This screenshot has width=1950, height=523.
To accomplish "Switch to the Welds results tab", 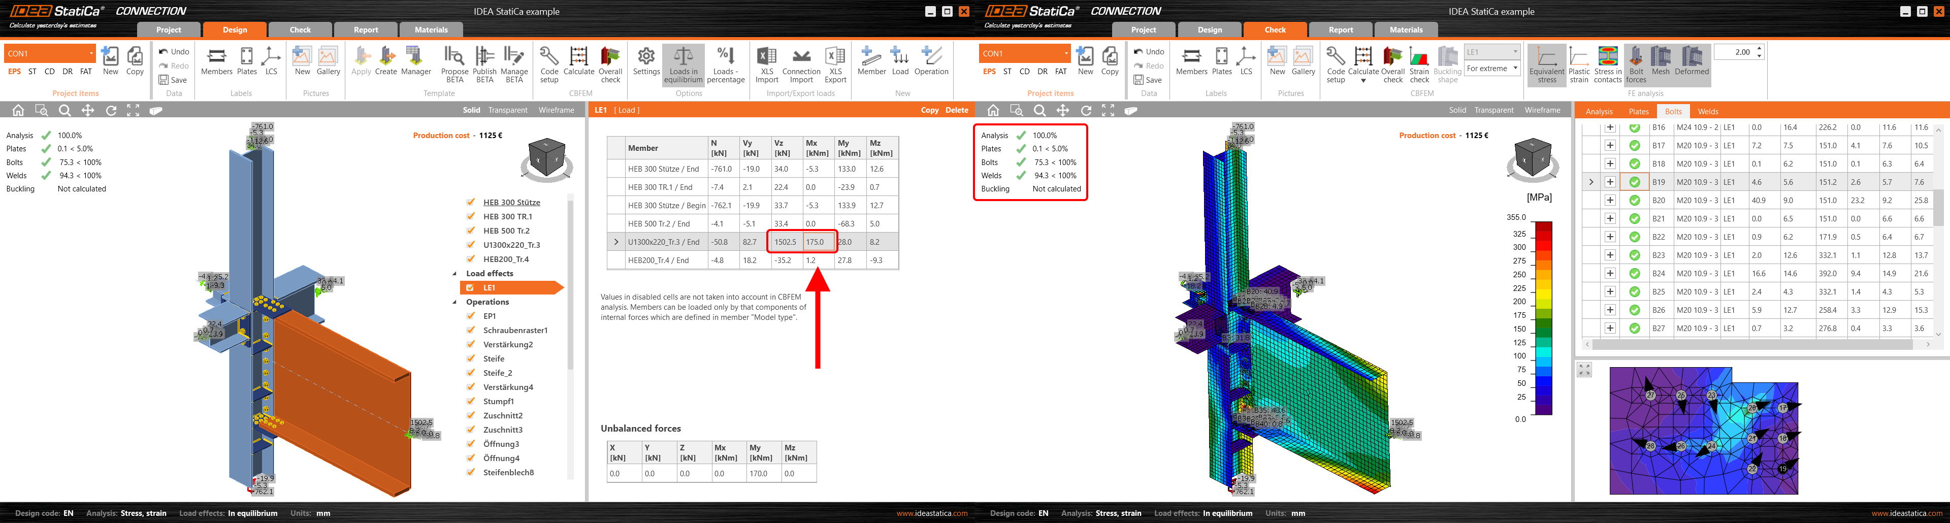I will 1708,111.
